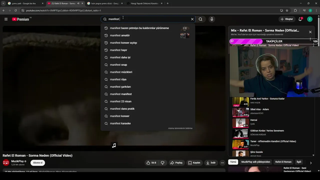
Task: Open the notifications bell
Action: pos(300,19)
